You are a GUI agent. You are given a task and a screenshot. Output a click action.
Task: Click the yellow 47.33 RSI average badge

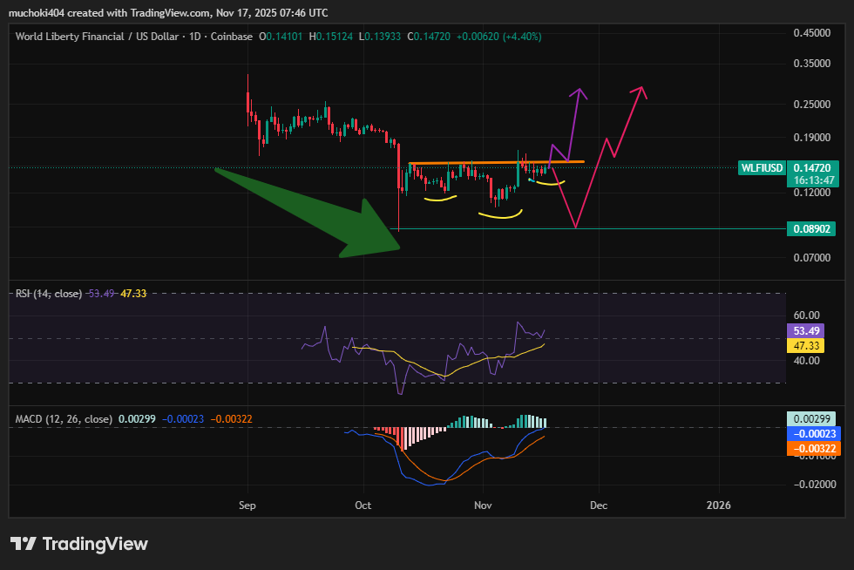805,347
